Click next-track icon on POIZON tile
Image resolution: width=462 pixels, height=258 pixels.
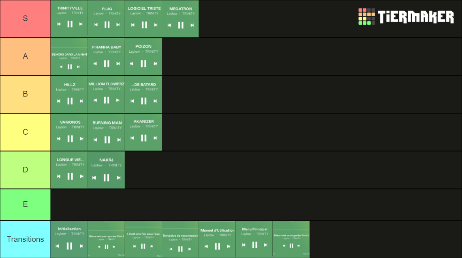pyautogui.click(x=155, y=64)
